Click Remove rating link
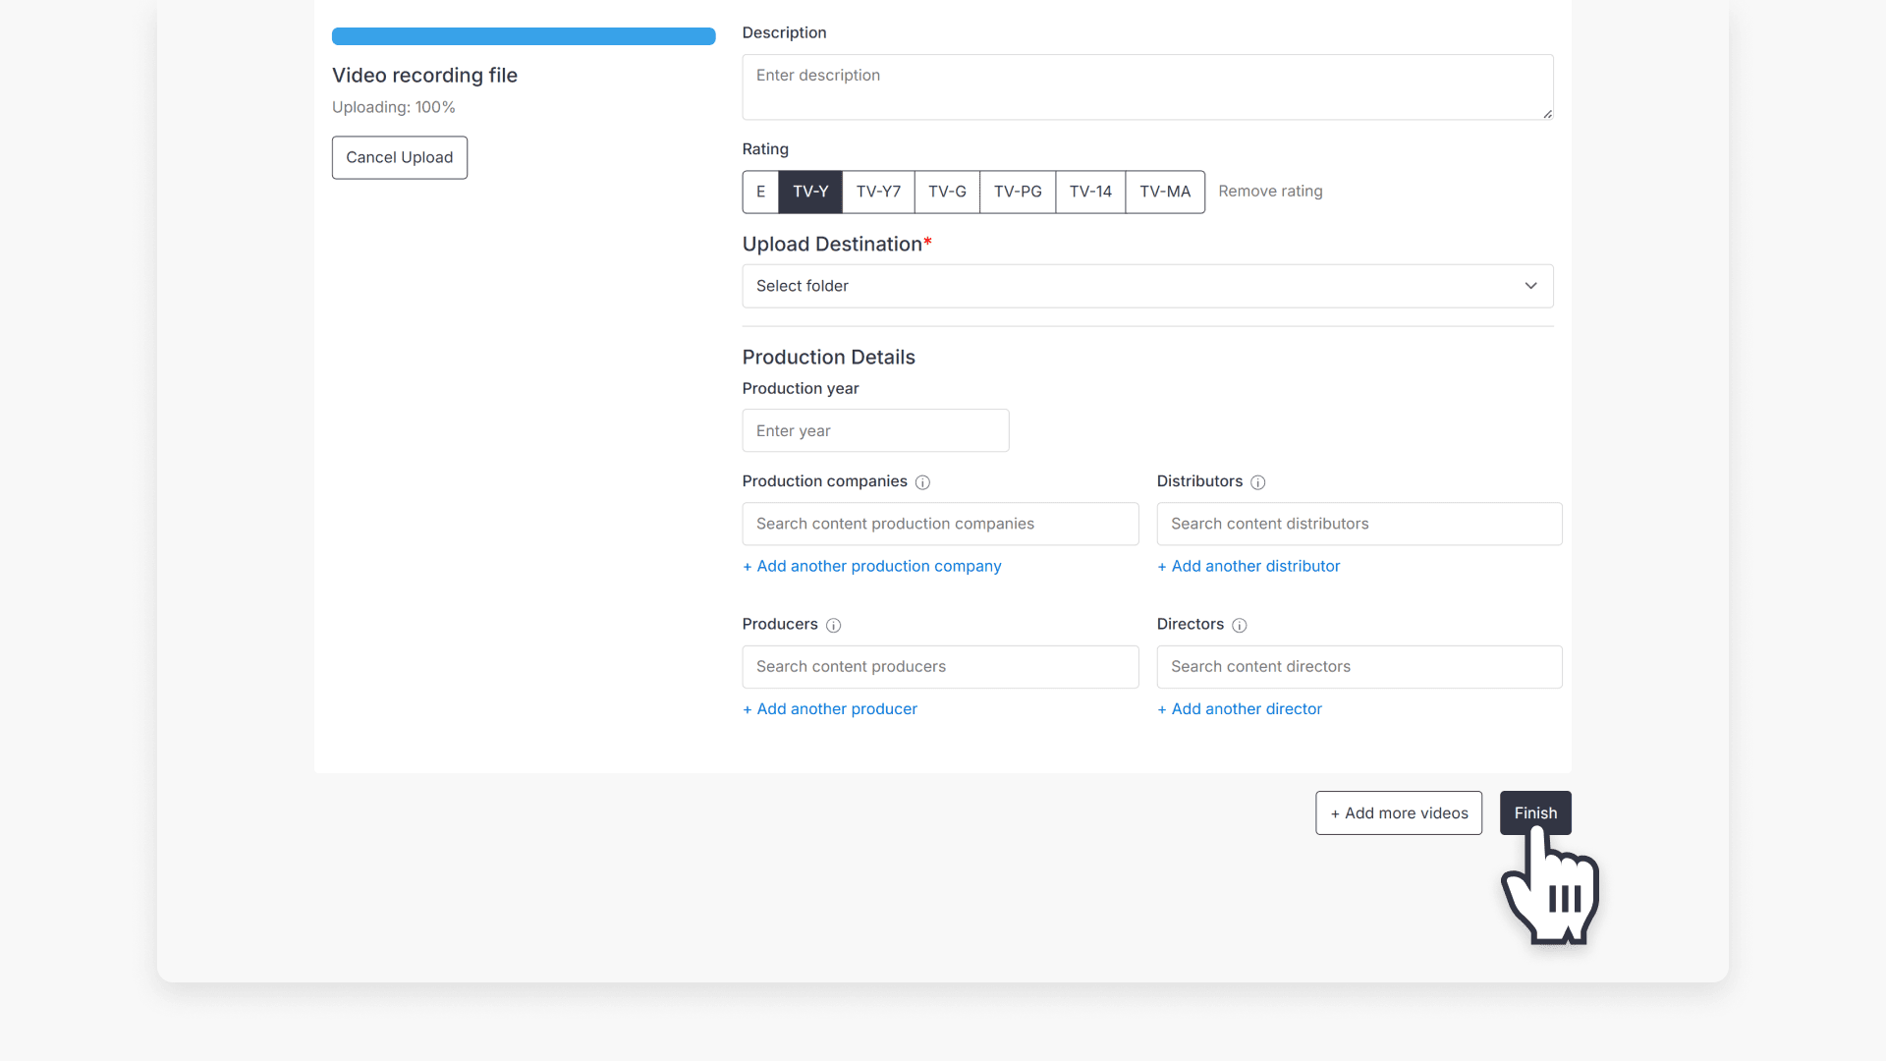1886x1061 pixels. pyautogui.click(x=1269, y=192)
